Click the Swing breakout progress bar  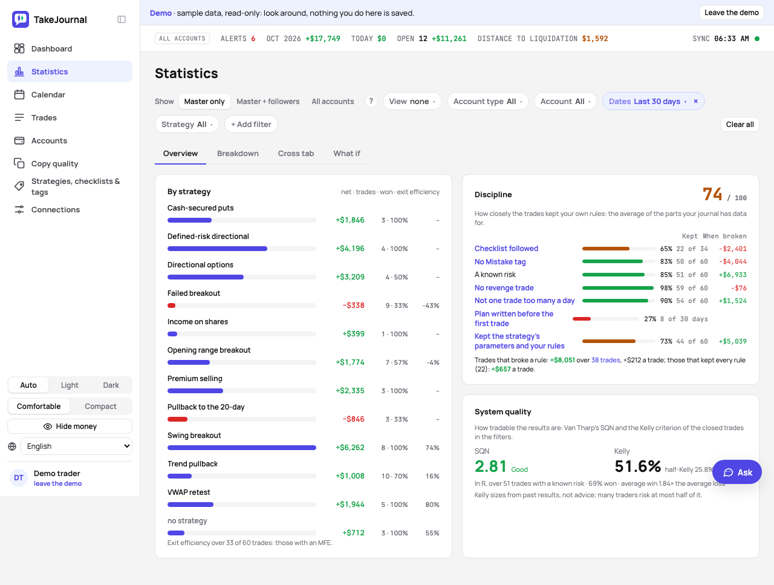[242, 448]
